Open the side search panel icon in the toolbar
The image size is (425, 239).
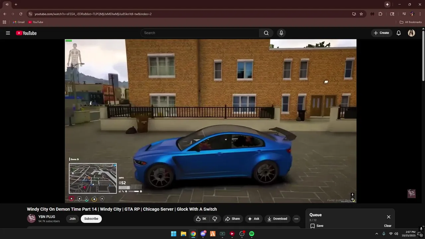pos(392,14)
